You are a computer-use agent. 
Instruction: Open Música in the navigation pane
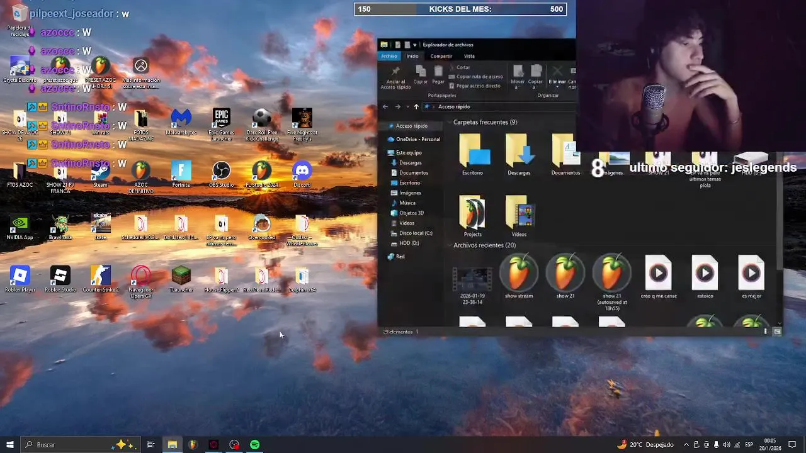pos(403,203)
